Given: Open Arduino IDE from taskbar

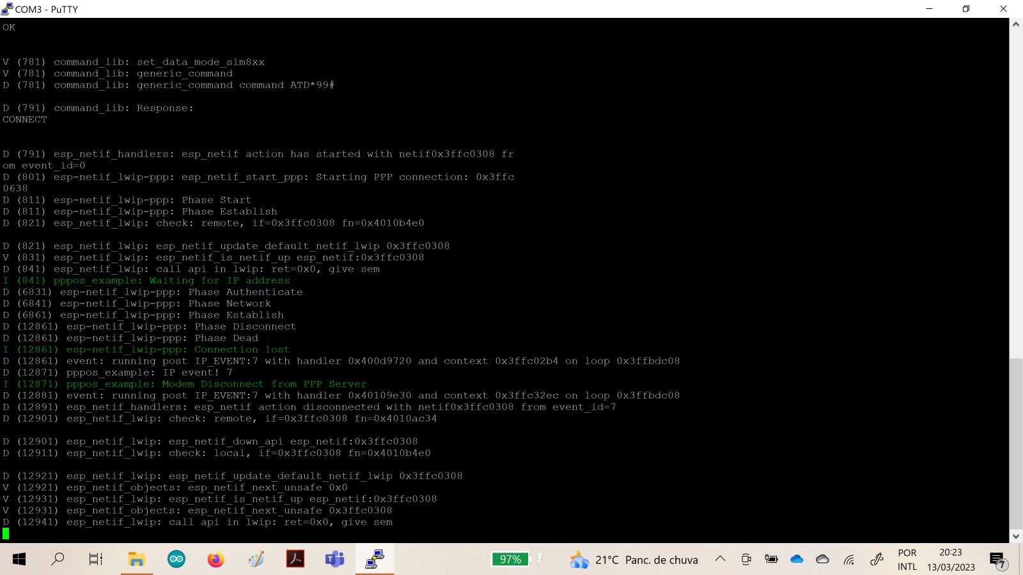Looking at the screenshot, I should 176,560.
